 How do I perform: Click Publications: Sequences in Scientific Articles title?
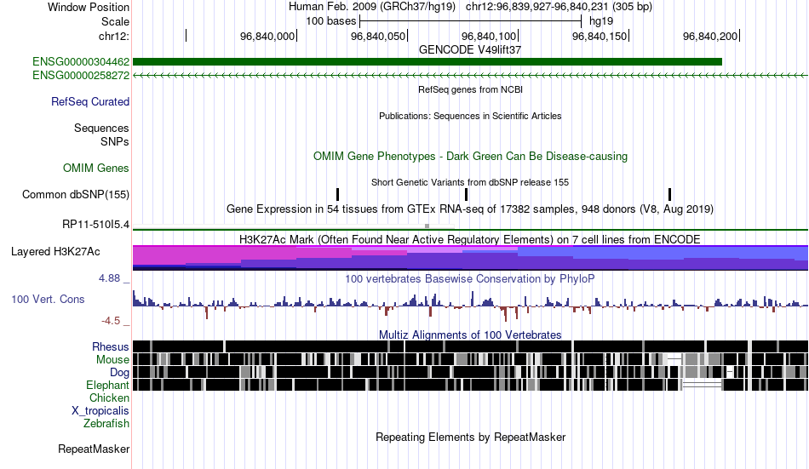point(470,116)
